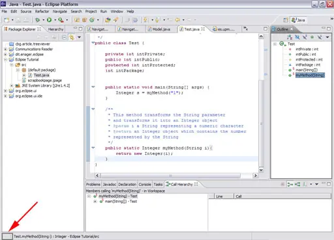The width and height of the screenshot is (334, 240).
Task: Show the hidden editor tabs list
Action: coord(245,29)
